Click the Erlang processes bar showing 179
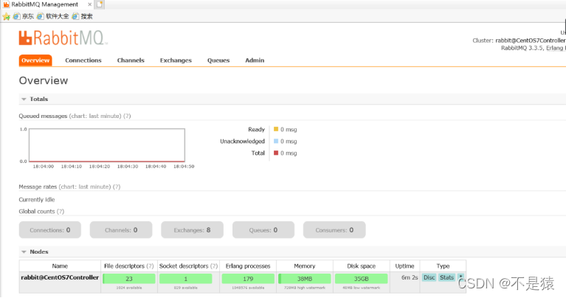The image size is (566, 298). [248, 279]
